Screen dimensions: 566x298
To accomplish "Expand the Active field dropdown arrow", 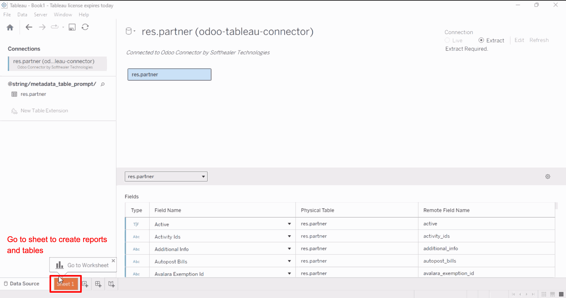I will tap(289, 224).
